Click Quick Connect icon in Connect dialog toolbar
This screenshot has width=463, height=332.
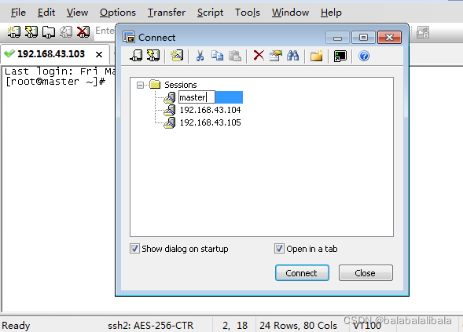pos(153,56)
